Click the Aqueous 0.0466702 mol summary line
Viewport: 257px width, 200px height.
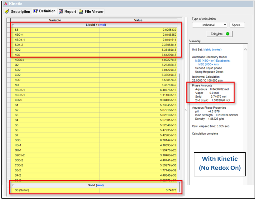212,89
